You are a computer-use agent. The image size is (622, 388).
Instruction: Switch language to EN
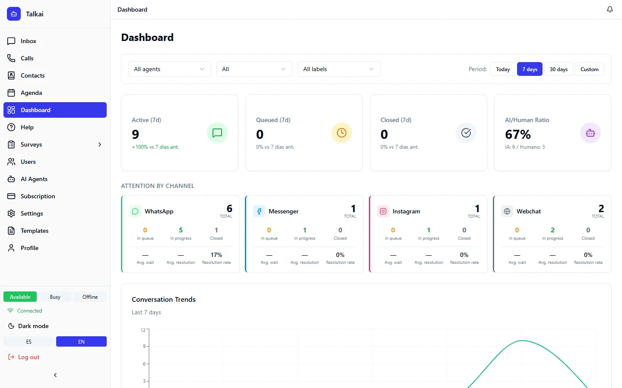[81, 341]
